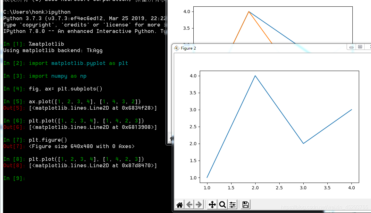Minimize the Figure 2 window

coord(351,47)
